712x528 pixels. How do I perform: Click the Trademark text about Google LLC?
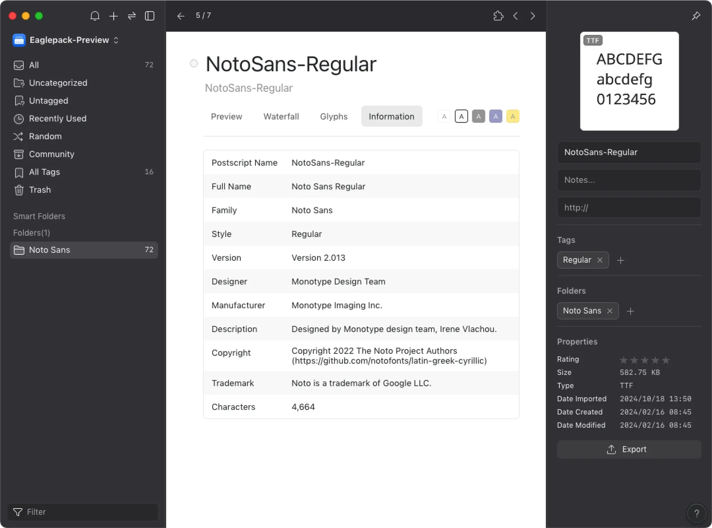tap(361, 383)
